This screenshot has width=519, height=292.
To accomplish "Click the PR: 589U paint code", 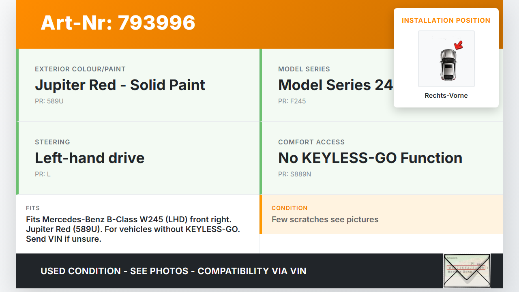I will pos(49,101).
